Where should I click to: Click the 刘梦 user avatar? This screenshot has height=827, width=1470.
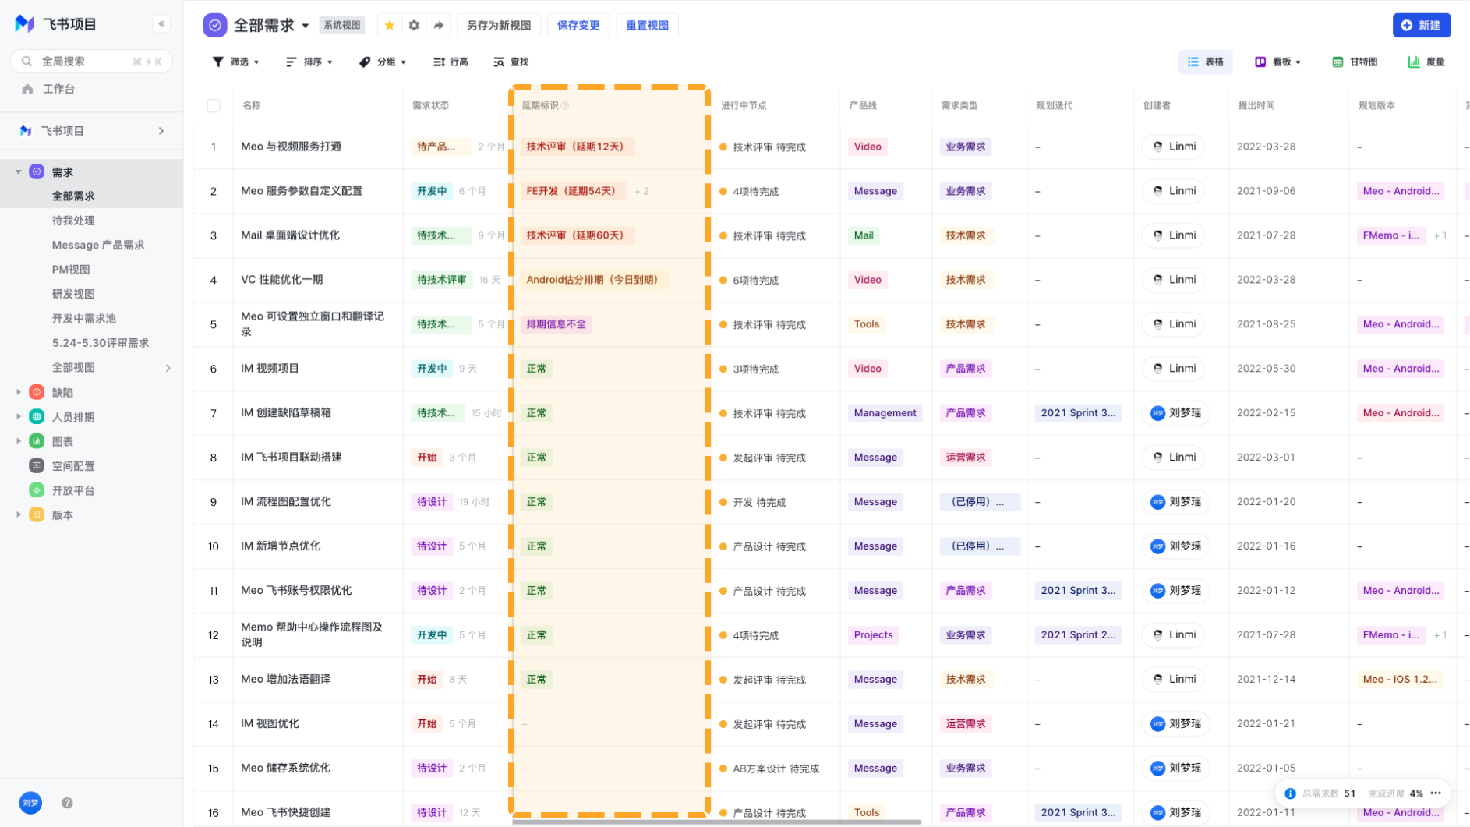pyautogui.click(x=30, y=803)
